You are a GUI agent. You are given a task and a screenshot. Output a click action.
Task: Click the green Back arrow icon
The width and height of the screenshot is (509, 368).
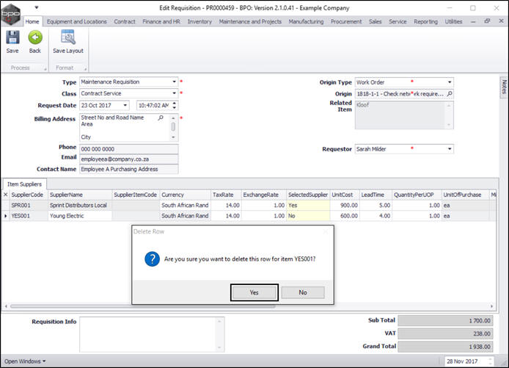coord(35,37)
